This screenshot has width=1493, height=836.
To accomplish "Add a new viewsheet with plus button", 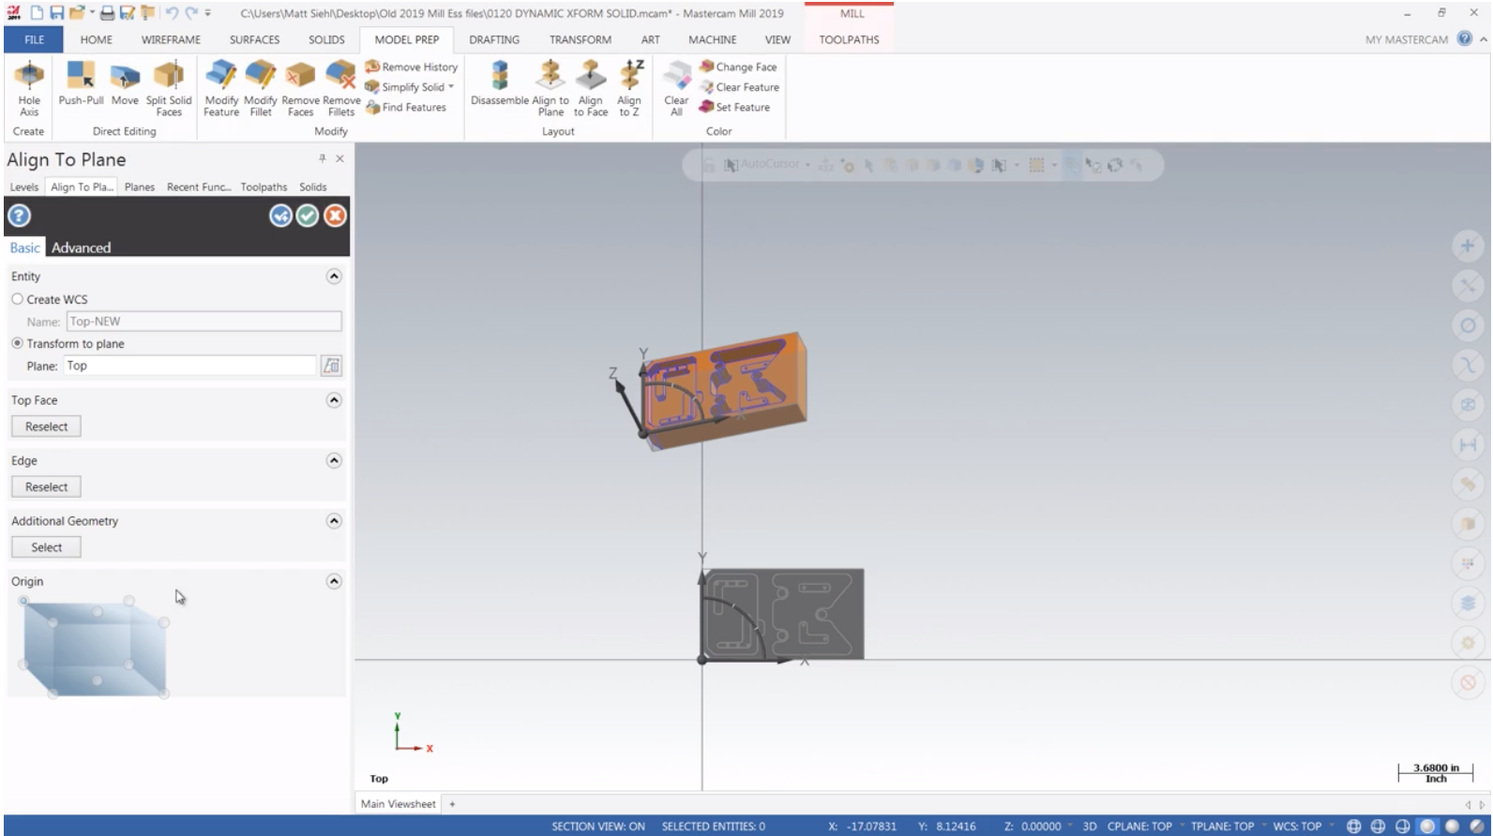I will click(452, 803).
